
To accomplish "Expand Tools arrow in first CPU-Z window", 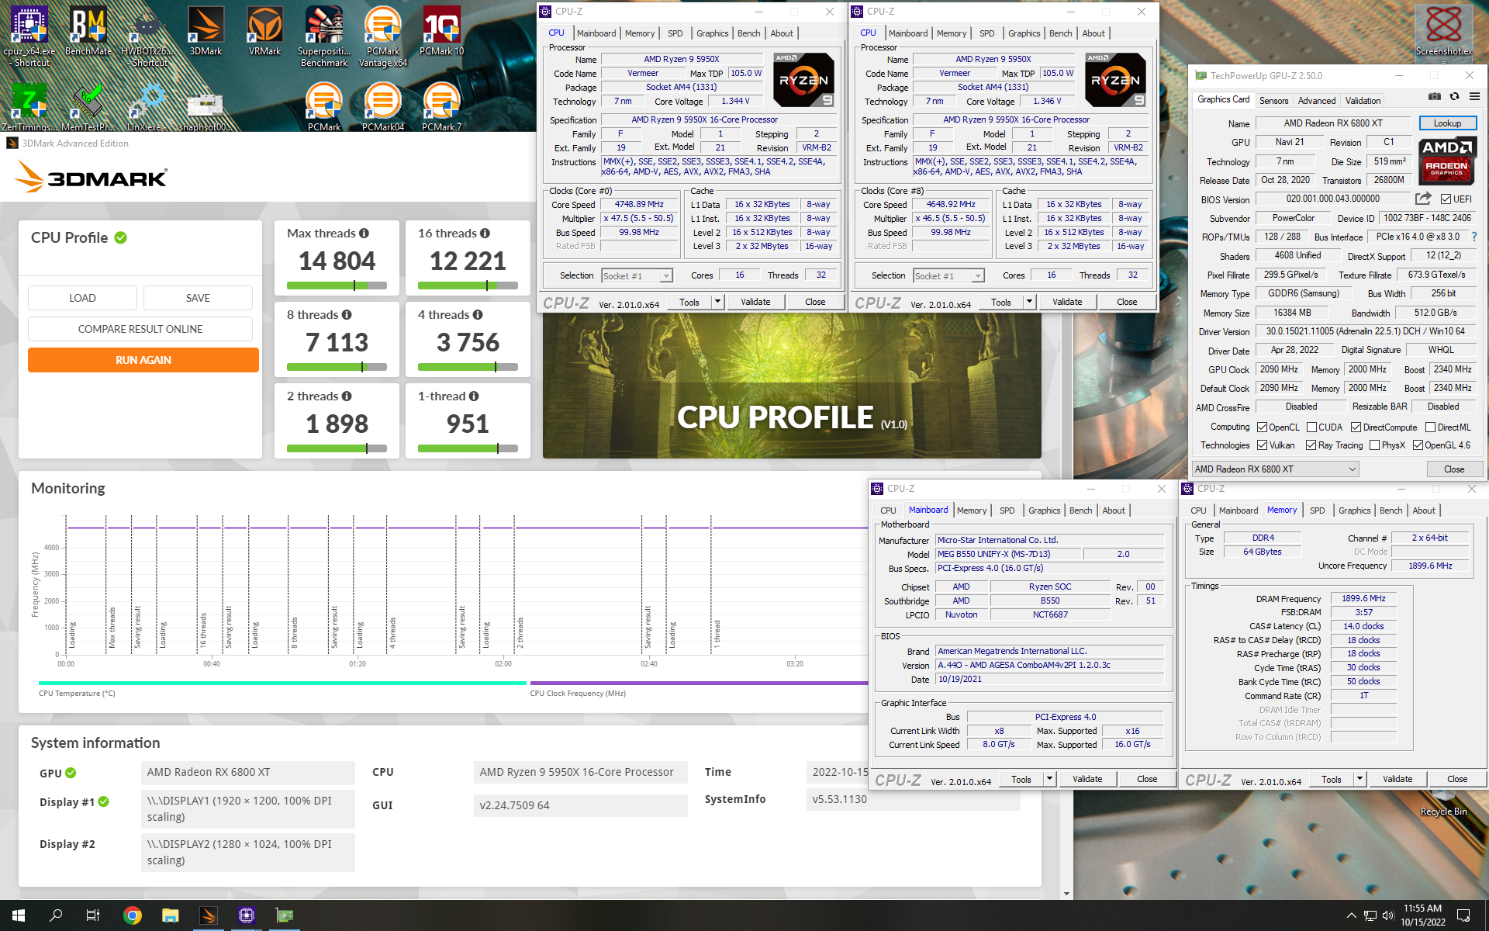I will coord(718,303).
